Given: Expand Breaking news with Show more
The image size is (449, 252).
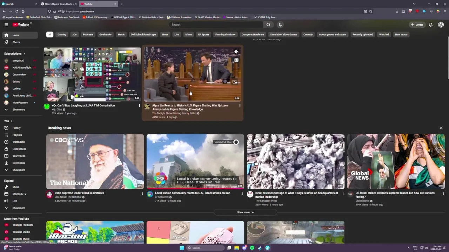Looking at the screenshot, I should tap(245, 212).
